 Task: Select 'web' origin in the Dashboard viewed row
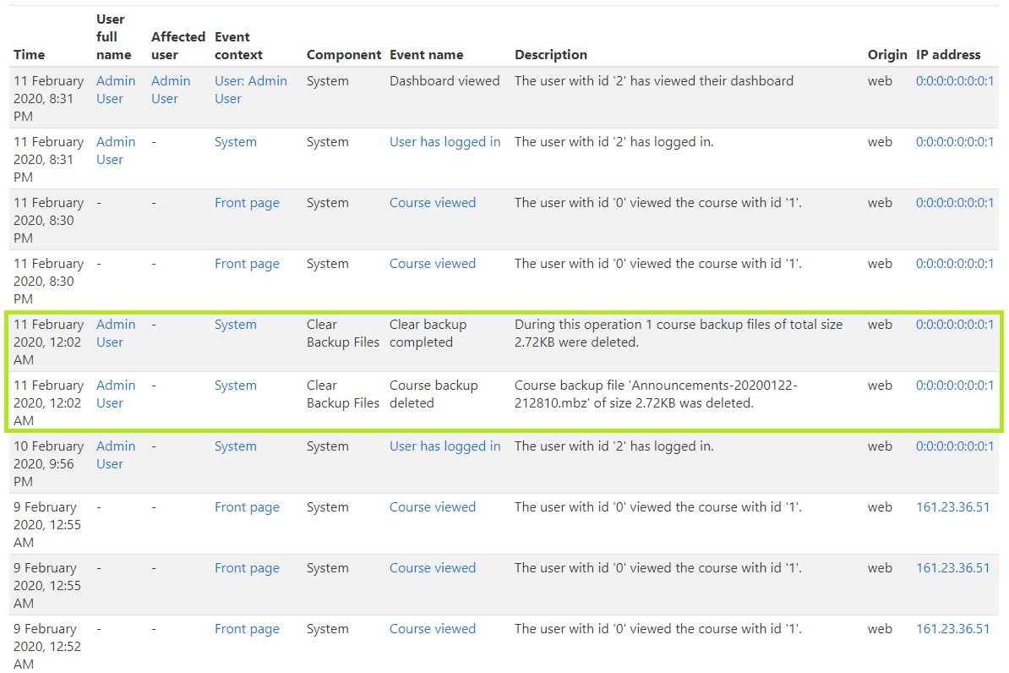(880, 81)
